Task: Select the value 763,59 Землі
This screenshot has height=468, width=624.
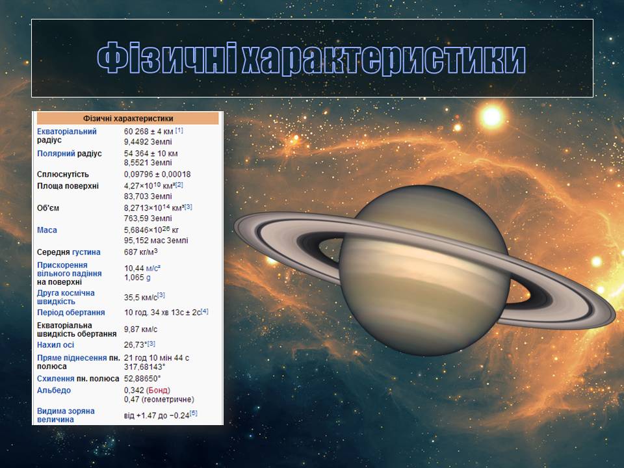Action: point(148,218)
